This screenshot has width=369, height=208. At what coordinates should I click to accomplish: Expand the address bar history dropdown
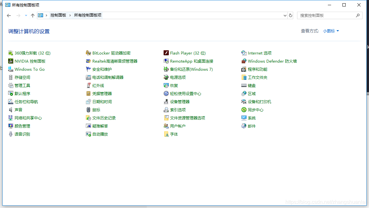tap(285, 15)
